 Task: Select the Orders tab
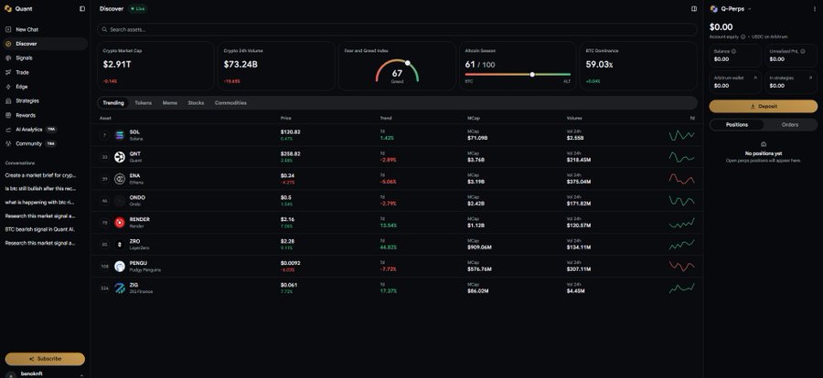[x=790, y=125]
